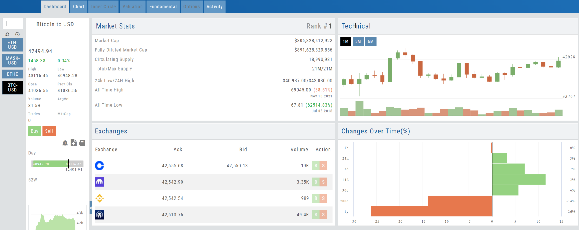Click the 30d green change bar

point(505,190)
